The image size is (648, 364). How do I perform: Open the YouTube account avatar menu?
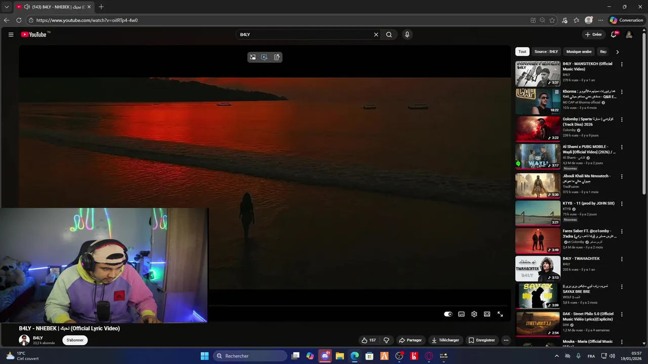629,34
